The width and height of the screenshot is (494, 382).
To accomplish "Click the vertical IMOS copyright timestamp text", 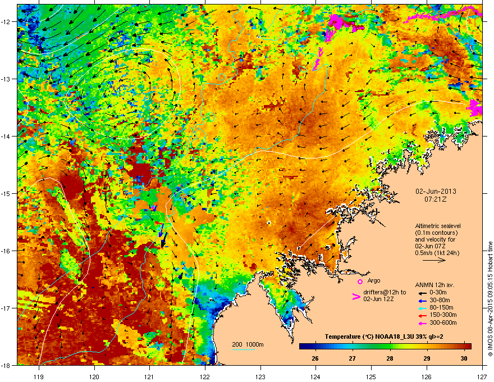I will point(490,299).
